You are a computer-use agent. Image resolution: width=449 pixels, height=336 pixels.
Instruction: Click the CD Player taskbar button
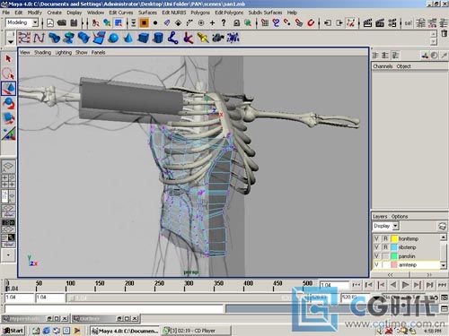tap(196, 331)
